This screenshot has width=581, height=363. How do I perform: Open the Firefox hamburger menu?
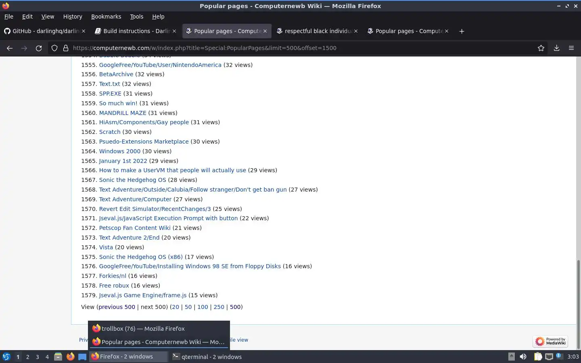click(x=571, y=48)
